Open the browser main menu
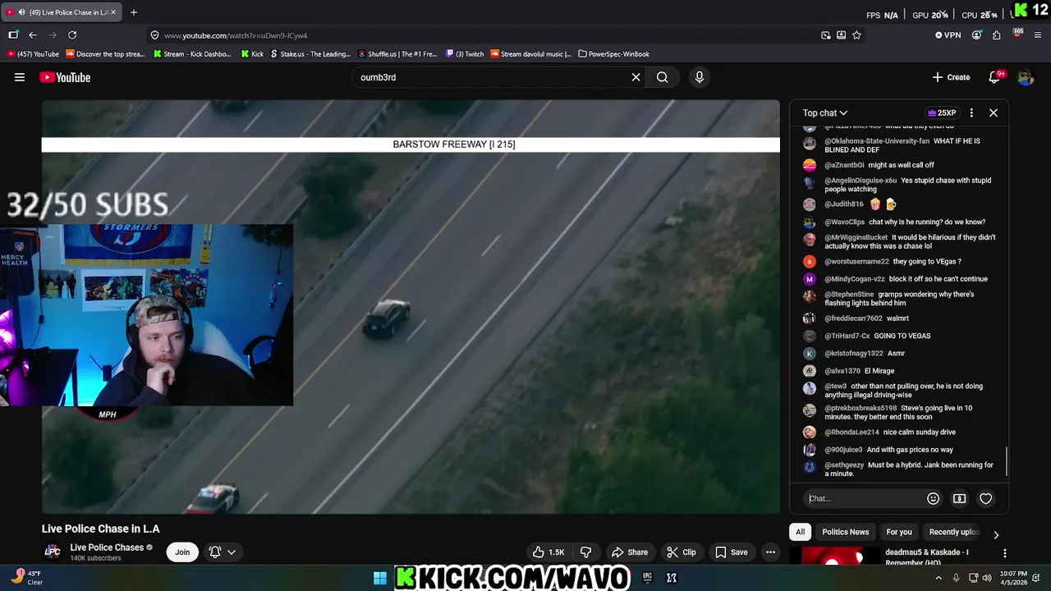1051x591 pixels. pos(1039,35)
